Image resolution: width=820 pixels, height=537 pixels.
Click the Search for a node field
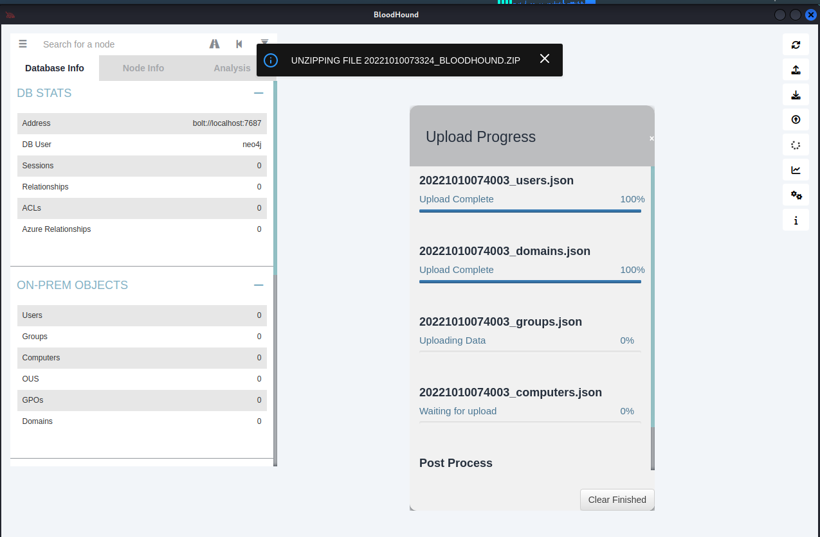pos(119,44)
